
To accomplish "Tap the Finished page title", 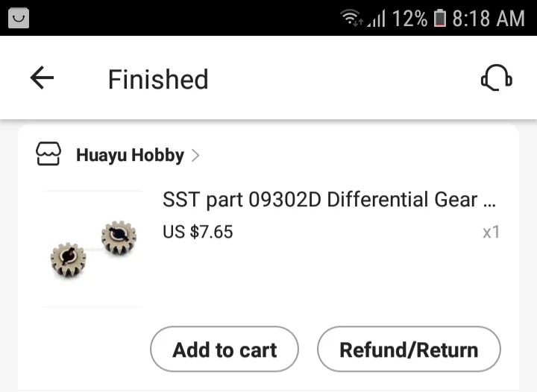I will (x=158, y=79).
